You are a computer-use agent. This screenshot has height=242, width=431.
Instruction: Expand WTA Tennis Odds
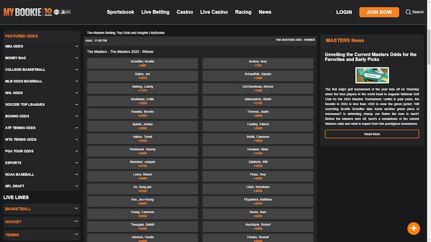coord(41,140)
